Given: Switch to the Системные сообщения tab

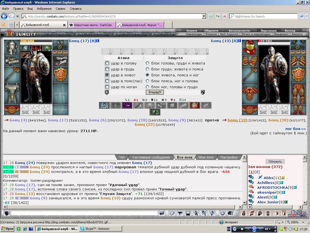Looking at the screenshot, I should coord(151,157).
